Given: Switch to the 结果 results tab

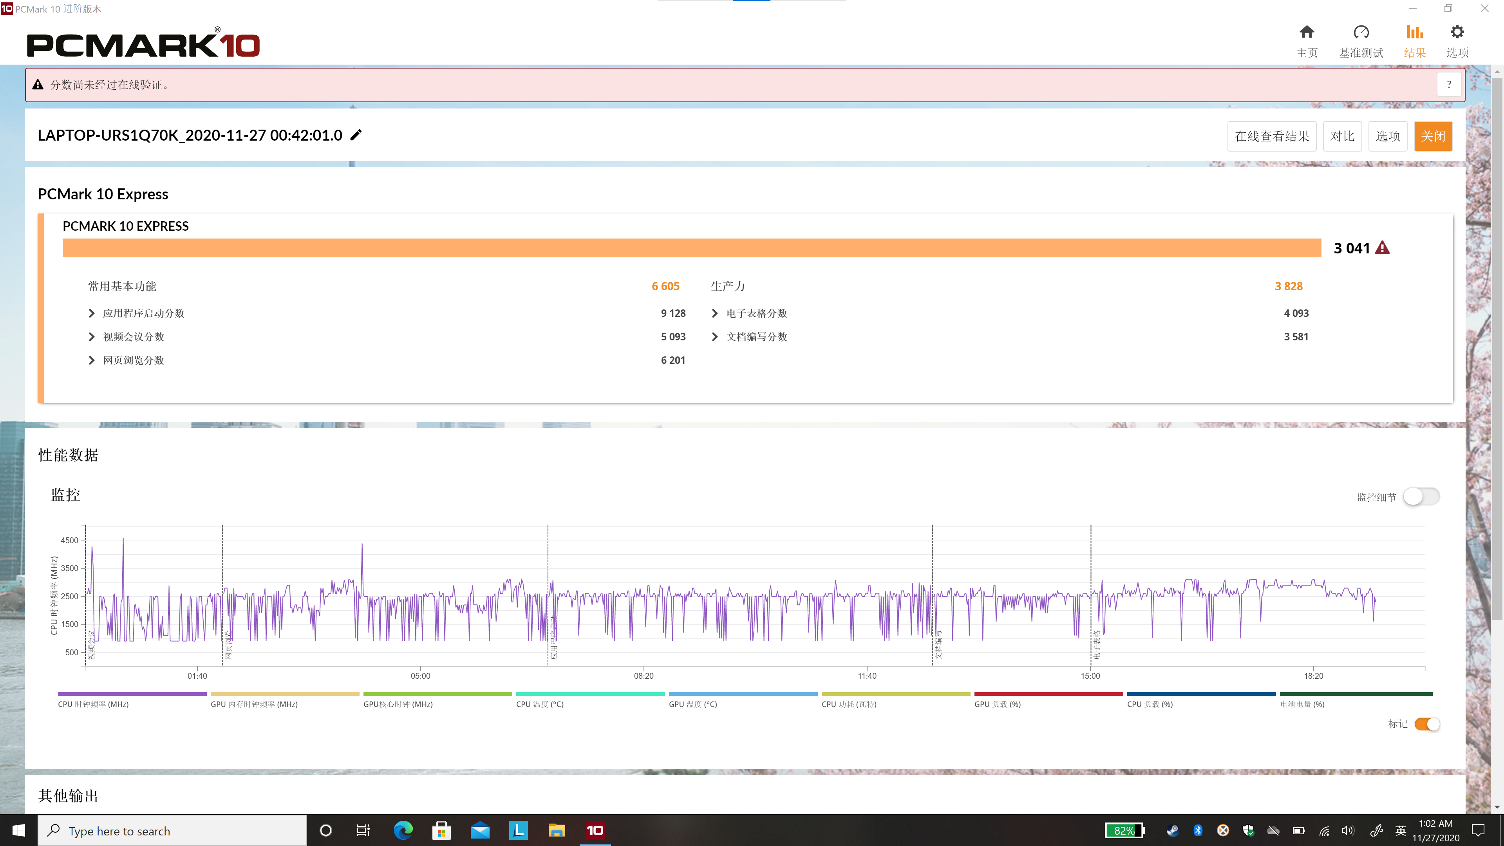Looking at the screenshot, I should click(1414, 42).
